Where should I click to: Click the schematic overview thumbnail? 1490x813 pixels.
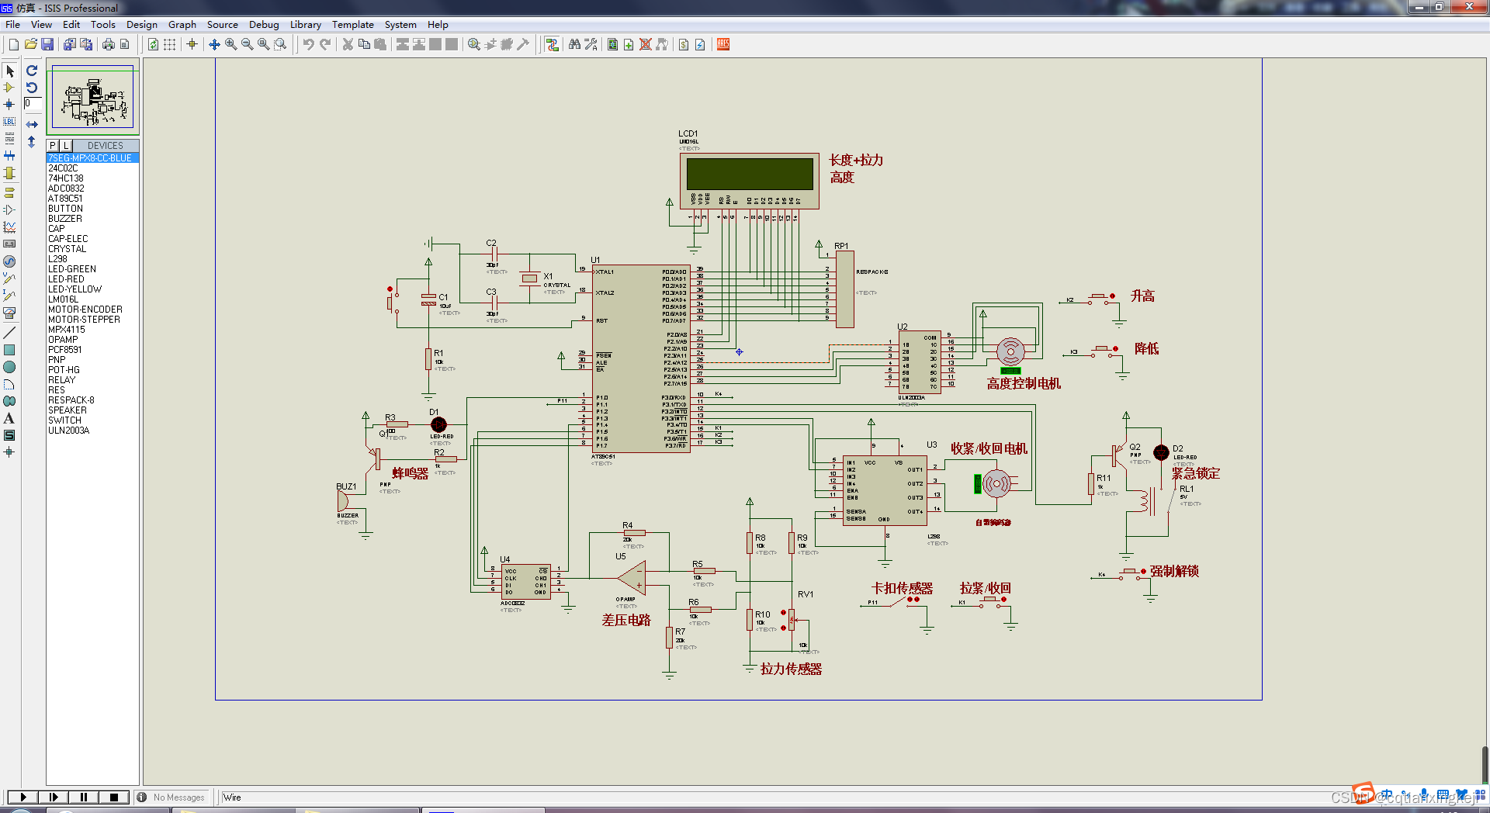(92, 97)
